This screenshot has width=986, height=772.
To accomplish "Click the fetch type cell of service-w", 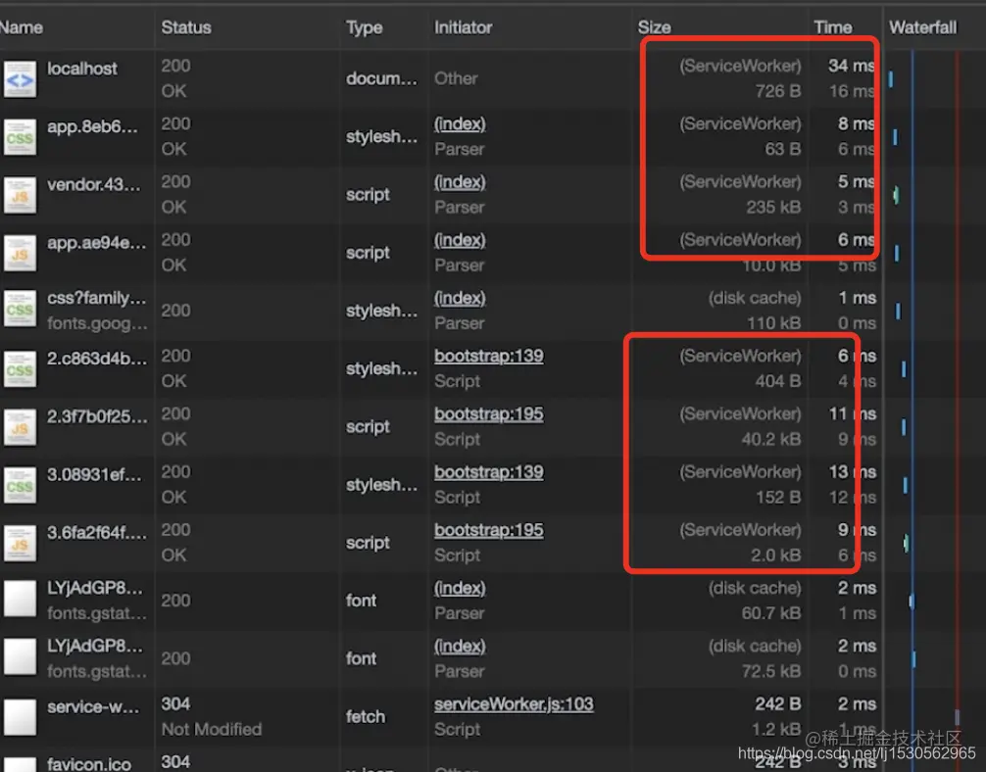I will pyautogui.click(x=365, y=717).
